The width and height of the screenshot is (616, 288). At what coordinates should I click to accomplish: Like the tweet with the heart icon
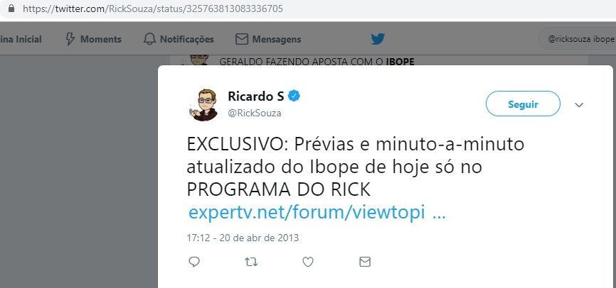pyautogui.click(x=308, y=262)
